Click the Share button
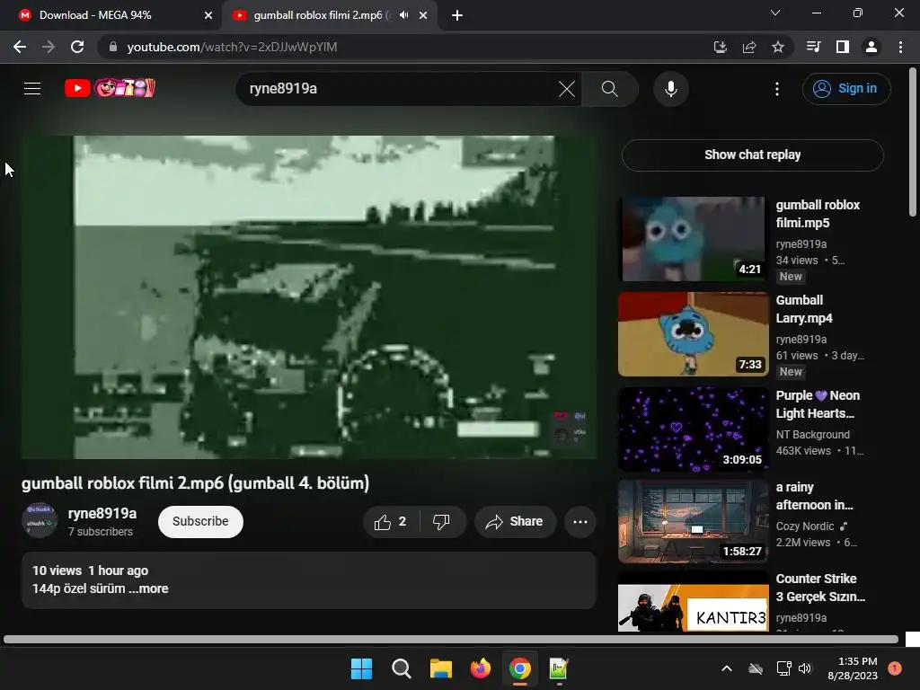920x690 pixels. point(515,522)
